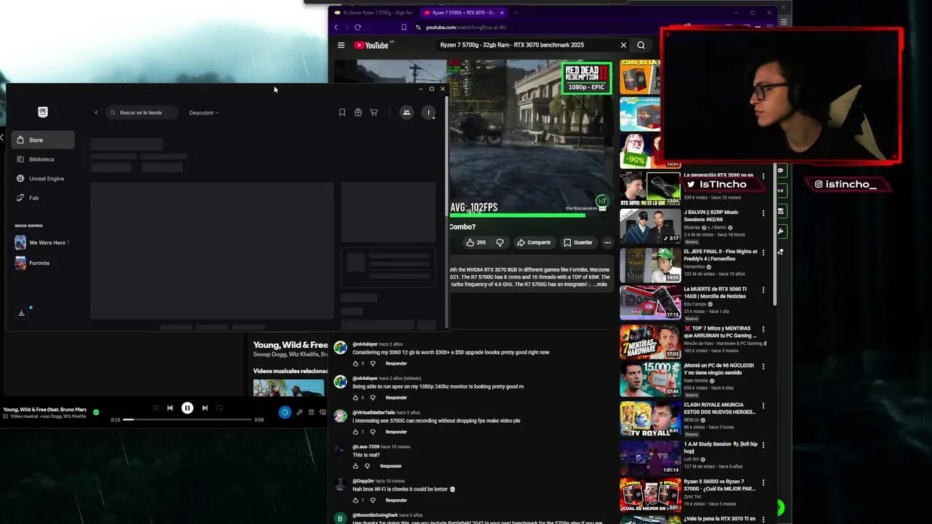Open the Epic friends list icon

coord(406,112)
